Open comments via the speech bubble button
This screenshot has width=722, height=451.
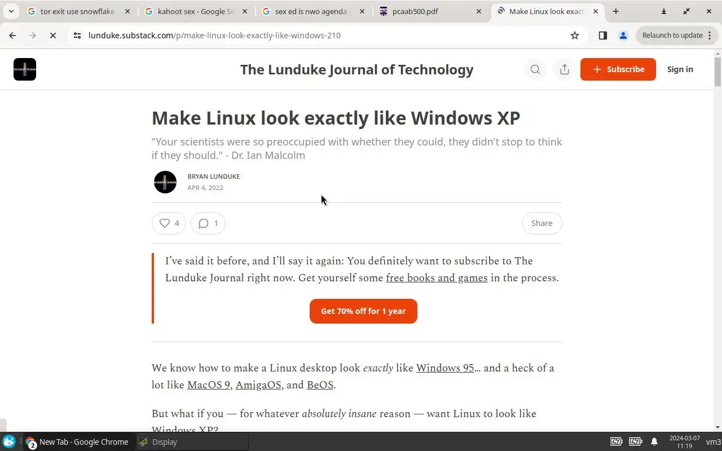[208, 223]
